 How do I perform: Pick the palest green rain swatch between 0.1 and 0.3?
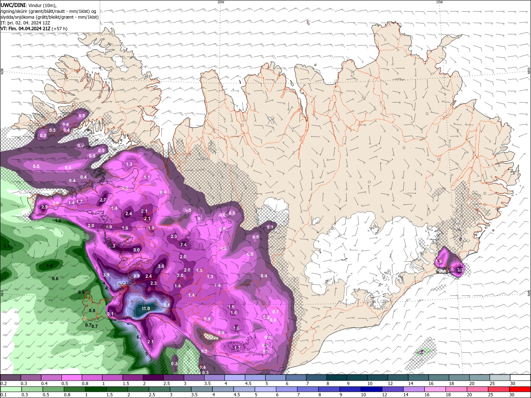click(x=11, y=389)
